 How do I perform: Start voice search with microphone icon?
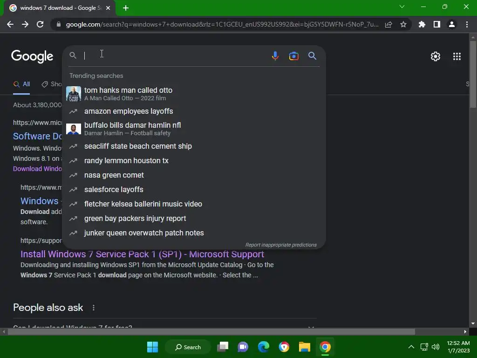[x=275, y=56]
